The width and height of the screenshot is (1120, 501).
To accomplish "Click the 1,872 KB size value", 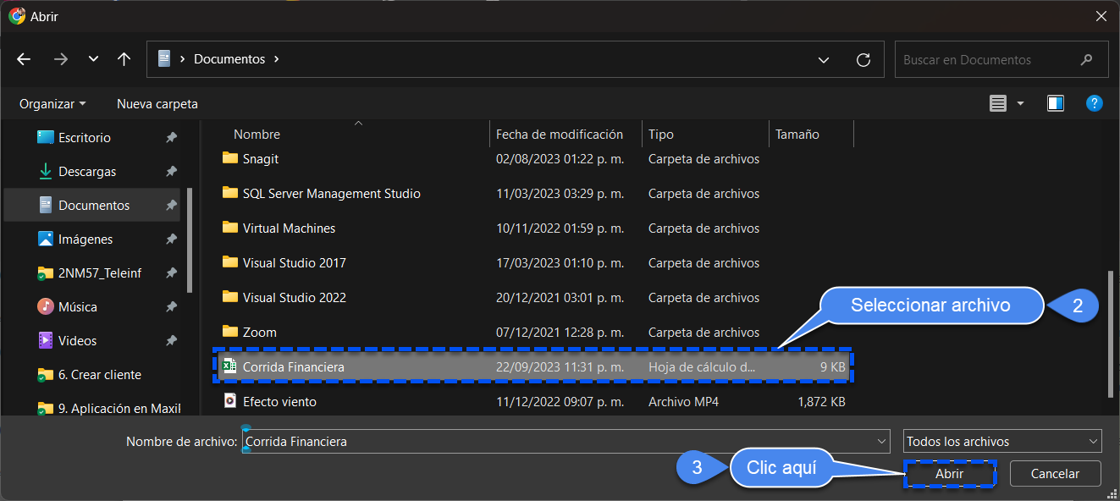I will click(x=821, y=401).
